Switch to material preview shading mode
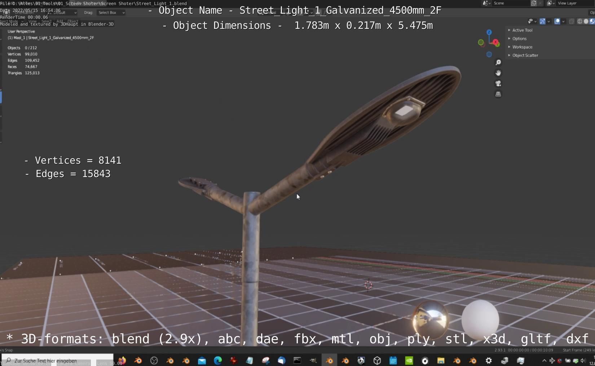This screenshot has height=366, width=595. tap(592, 21)
